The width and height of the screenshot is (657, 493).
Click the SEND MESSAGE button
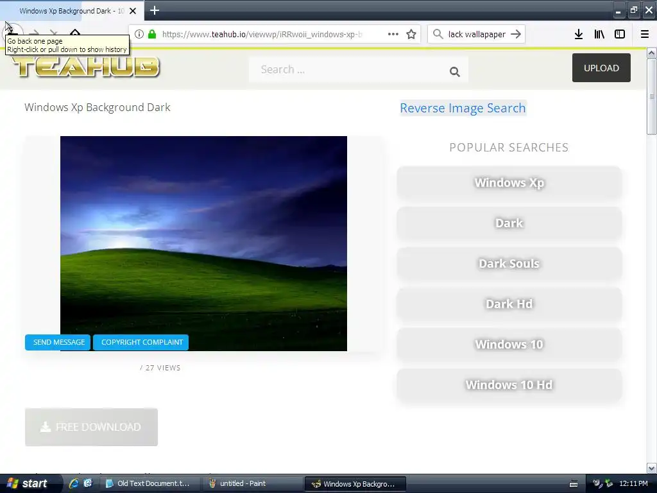click(x=58, y=343)
